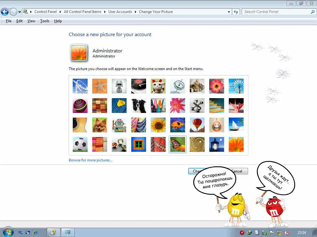
Task: Go to User Accounts breadcrumb
Action: point(120,12)
